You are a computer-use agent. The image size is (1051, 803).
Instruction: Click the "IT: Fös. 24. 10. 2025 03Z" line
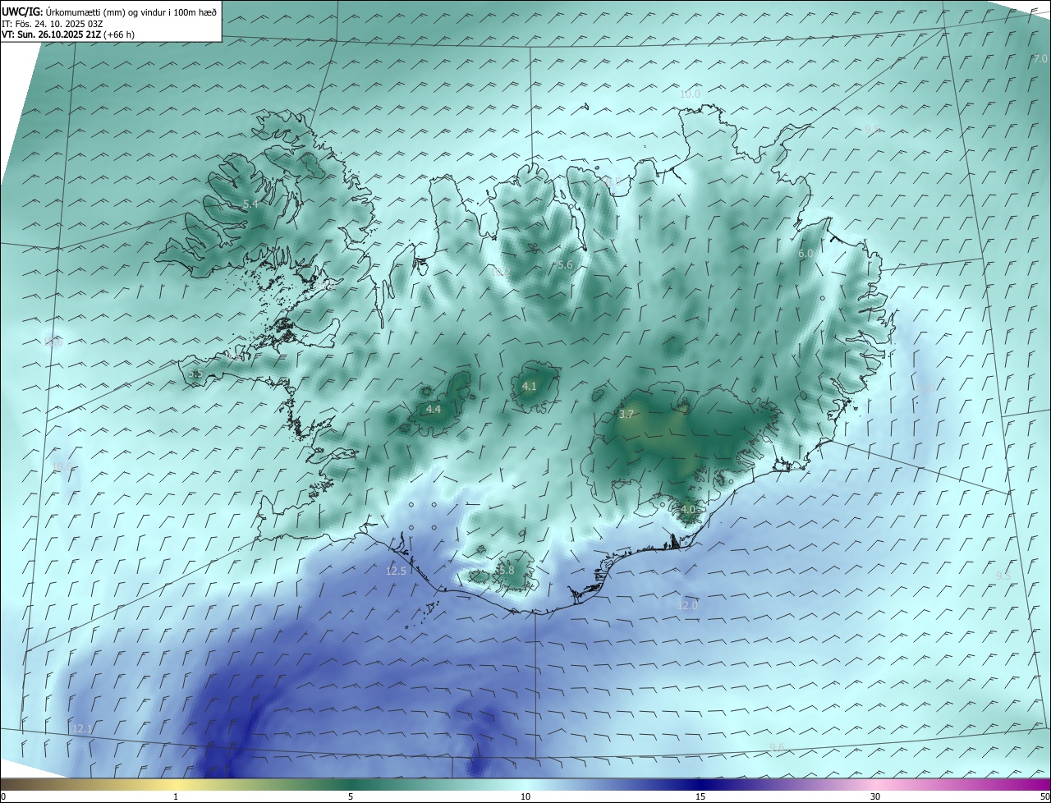point(52,24)
